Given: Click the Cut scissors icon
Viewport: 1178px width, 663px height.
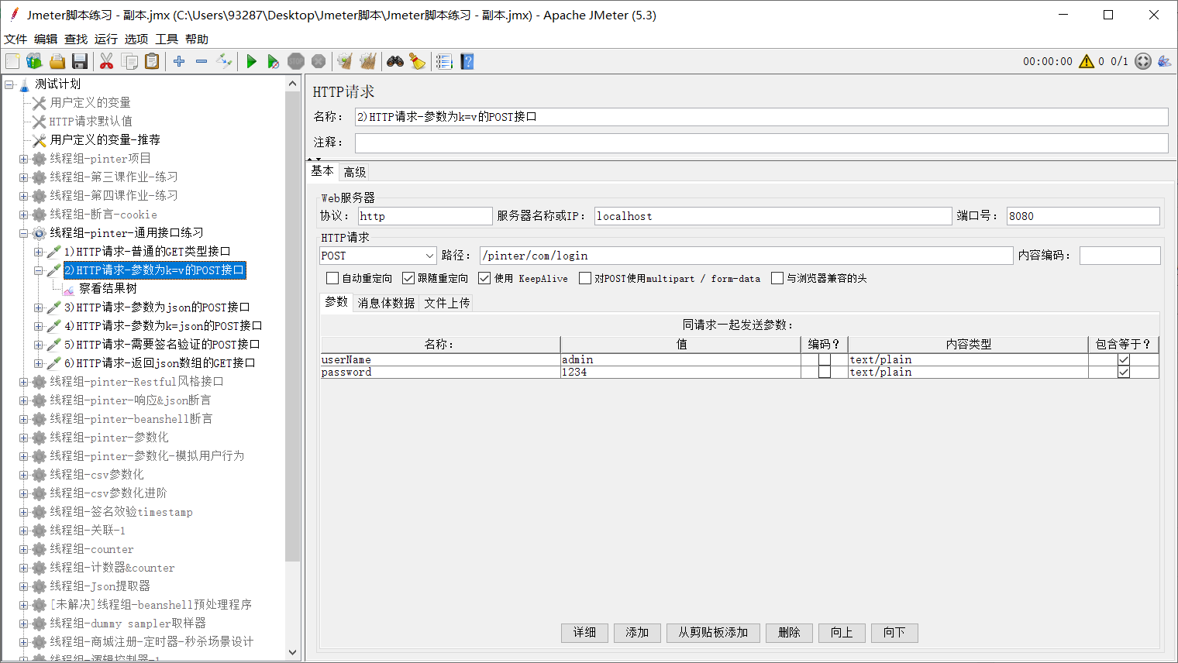Looking at the screenshot, I should (x=107, y=61).
